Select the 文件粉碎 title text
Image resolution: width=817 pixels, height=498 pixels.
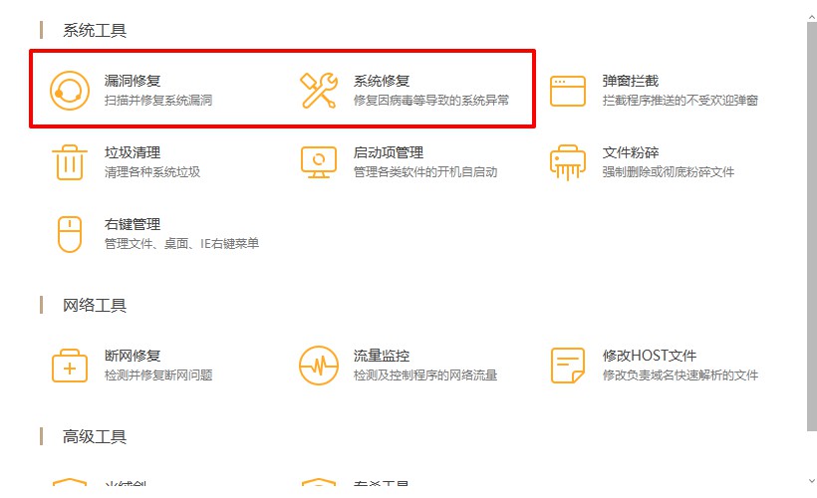(631, 153)
